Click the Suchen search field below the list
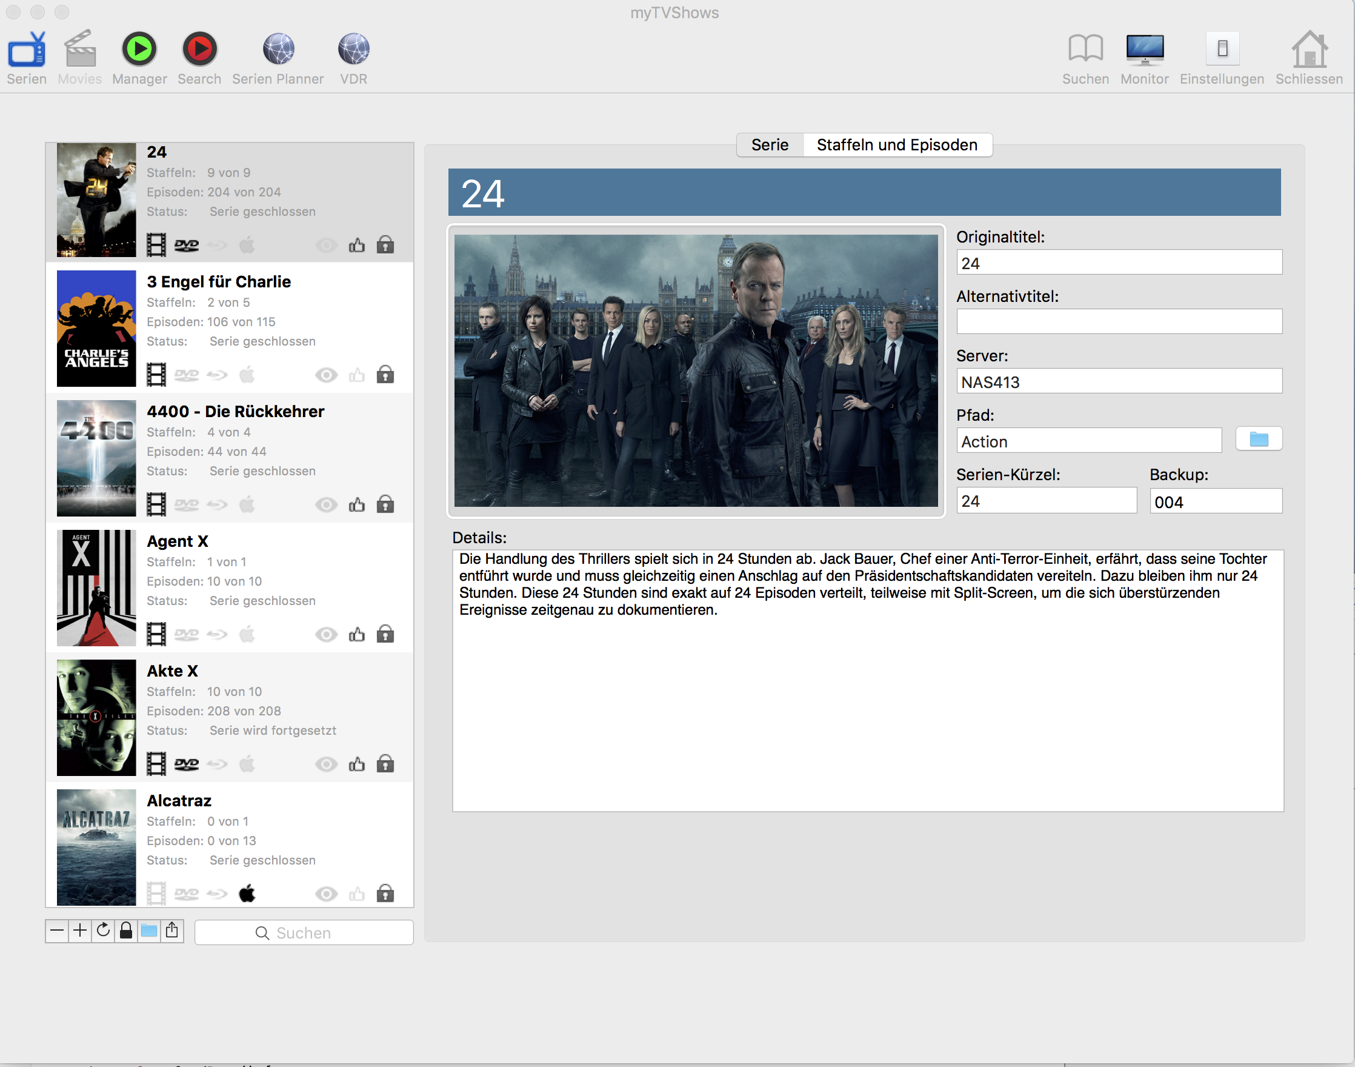This screenshot has width=1355, height=1067. 304,932
